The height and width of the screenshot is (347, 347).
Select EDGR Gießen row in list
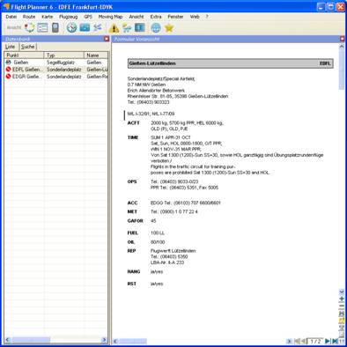pos(56,77)
